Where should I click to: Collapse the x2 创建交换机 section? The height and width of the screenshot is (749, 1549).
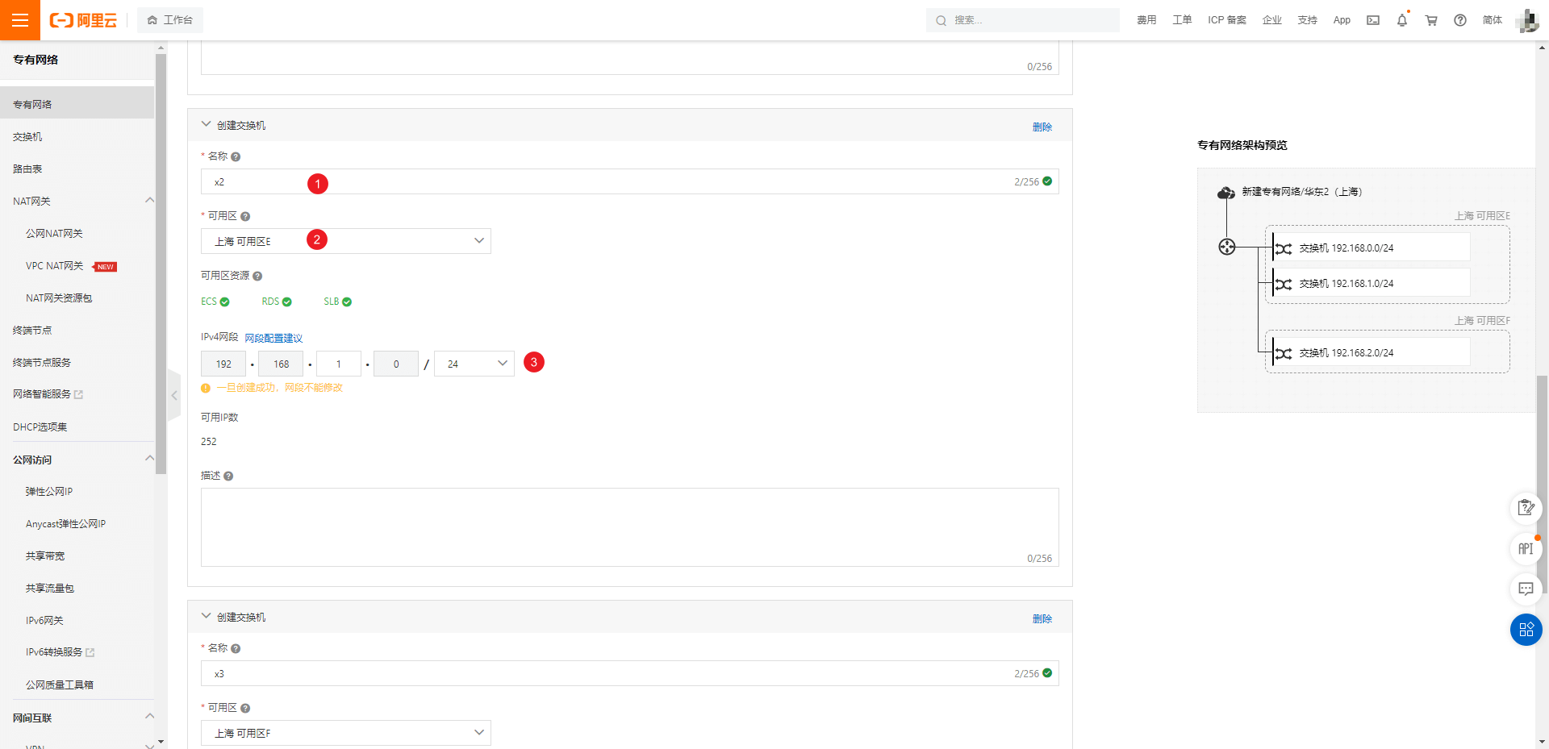click(206, 125)
